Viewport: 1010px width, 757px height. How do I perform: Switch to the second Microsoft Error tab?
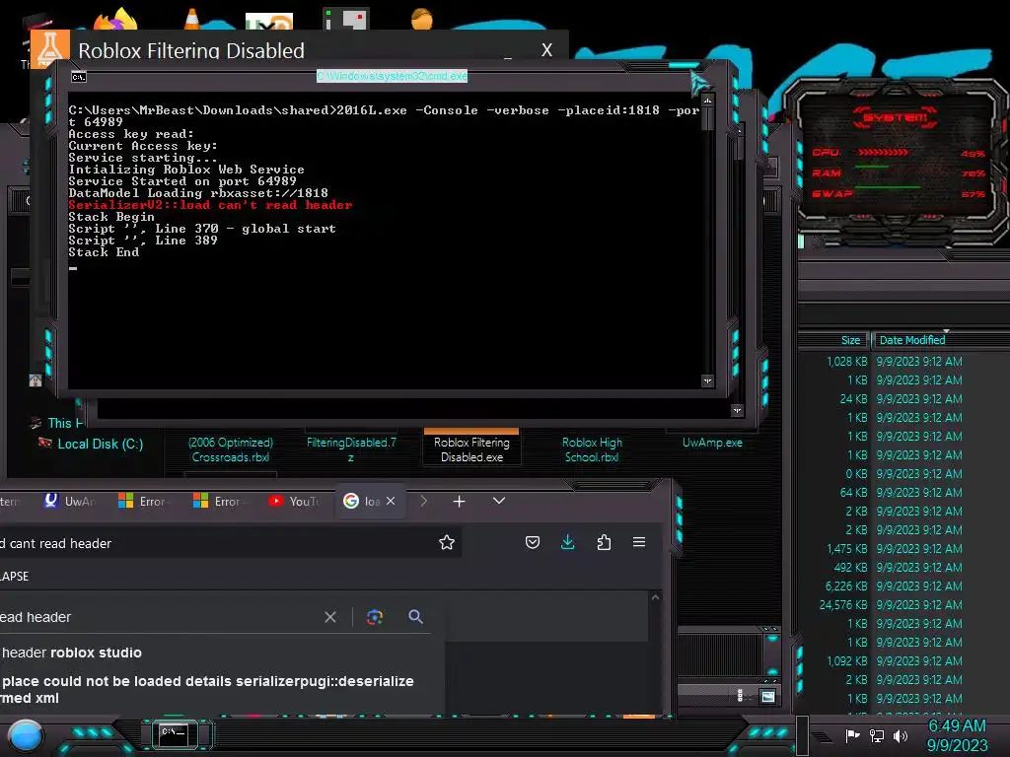(x=219, y=501)
